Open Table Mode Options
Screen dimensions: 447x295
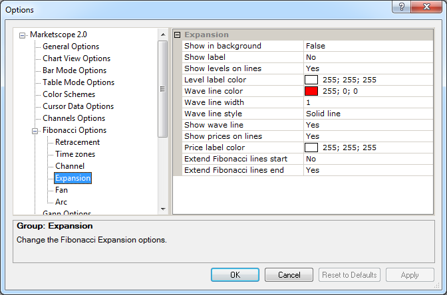(78, 82)
